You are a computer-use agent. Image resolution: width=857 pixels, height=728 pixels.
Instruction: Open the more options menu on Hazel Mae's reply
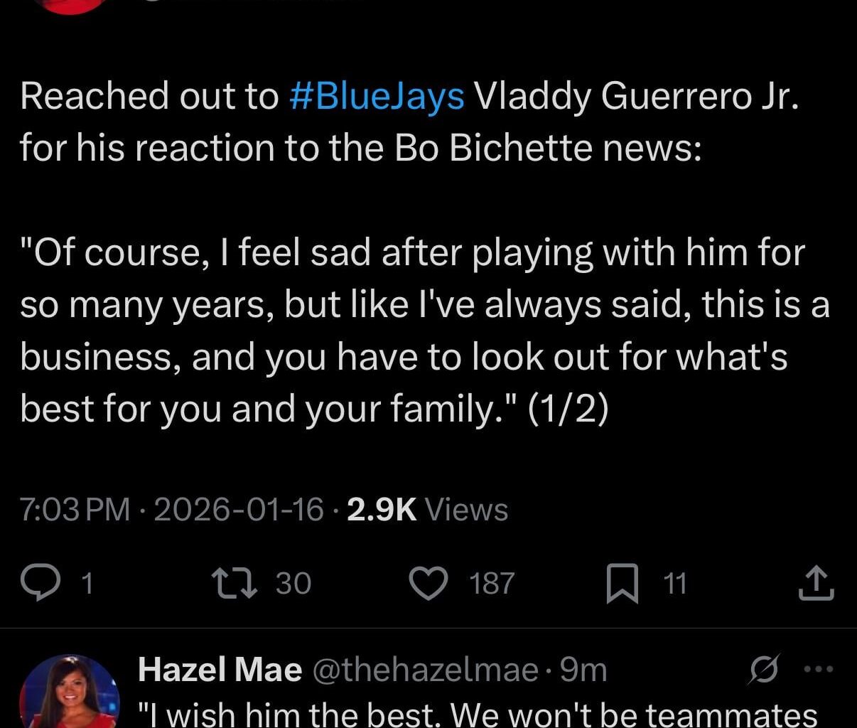pos(817,668)
